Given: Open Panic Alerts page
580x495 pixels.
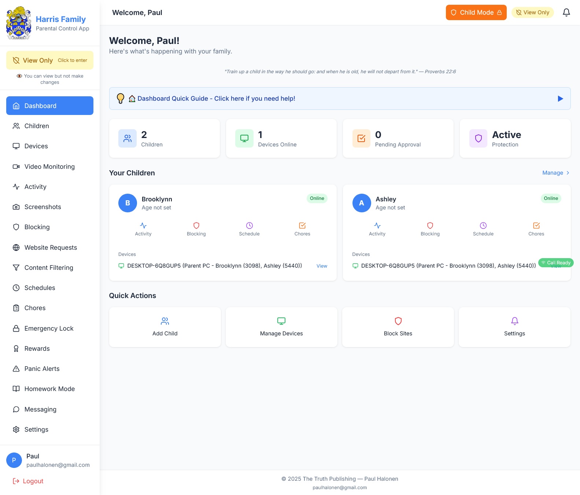Looking at the screenshot, I should click(x=50, y=369).
